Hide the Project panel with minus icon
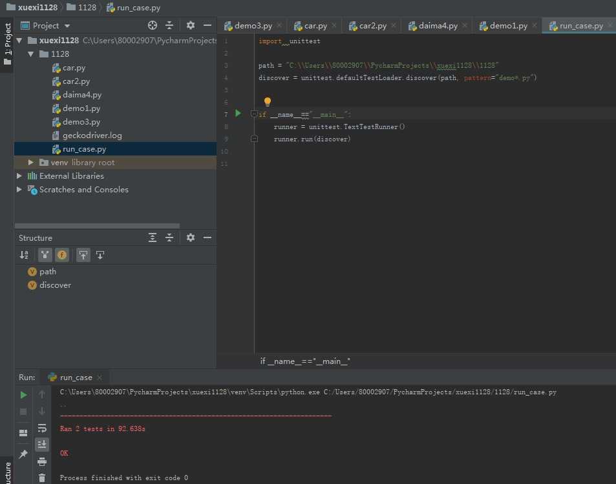616x484 pixels. point(207,26)
